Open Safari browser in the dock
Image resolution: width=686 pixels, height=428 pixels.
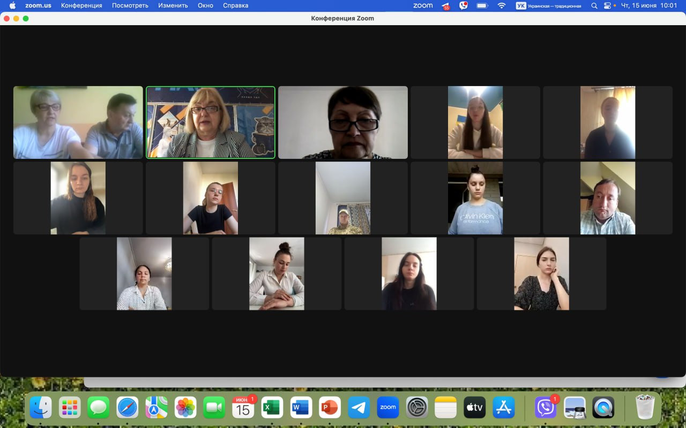[128, 408]
